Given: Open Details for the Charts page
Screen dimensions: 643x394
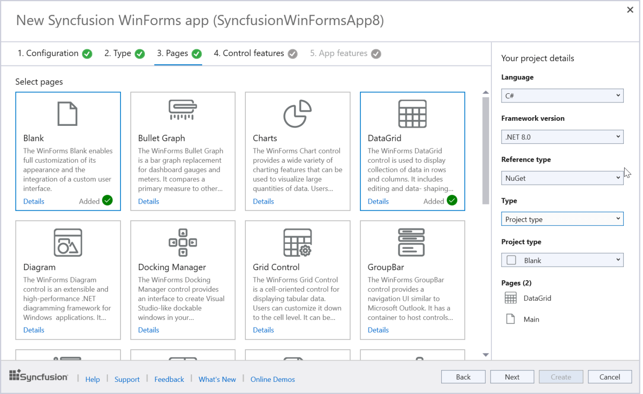Looking at the screenshot, I should pyautogui.click(x=263, y=201).
